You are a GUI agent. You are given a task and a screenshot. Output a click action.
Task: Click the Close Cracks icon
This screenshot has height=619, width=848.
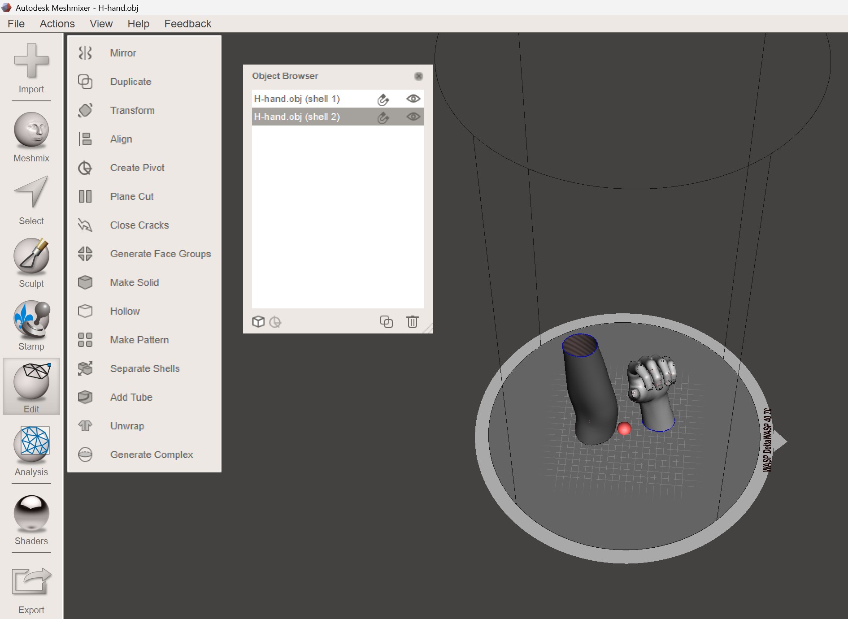click(x=85, y=225)
